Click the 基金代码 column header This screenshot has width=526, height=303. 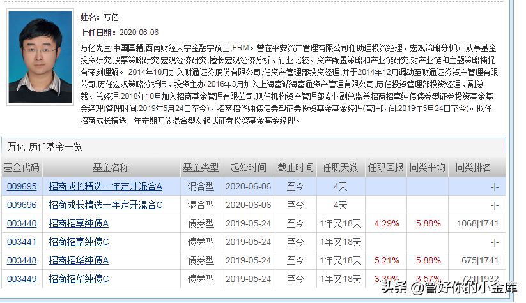pyautogui.click(x=22, y=167)
